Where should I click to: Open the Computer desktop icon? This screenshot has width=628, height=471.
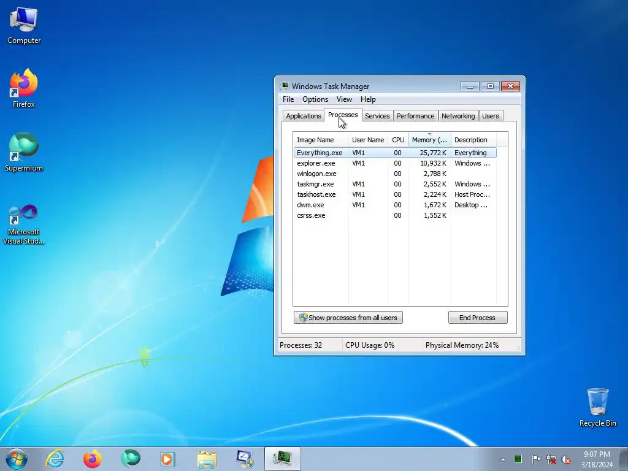click(x=24, y=26)
